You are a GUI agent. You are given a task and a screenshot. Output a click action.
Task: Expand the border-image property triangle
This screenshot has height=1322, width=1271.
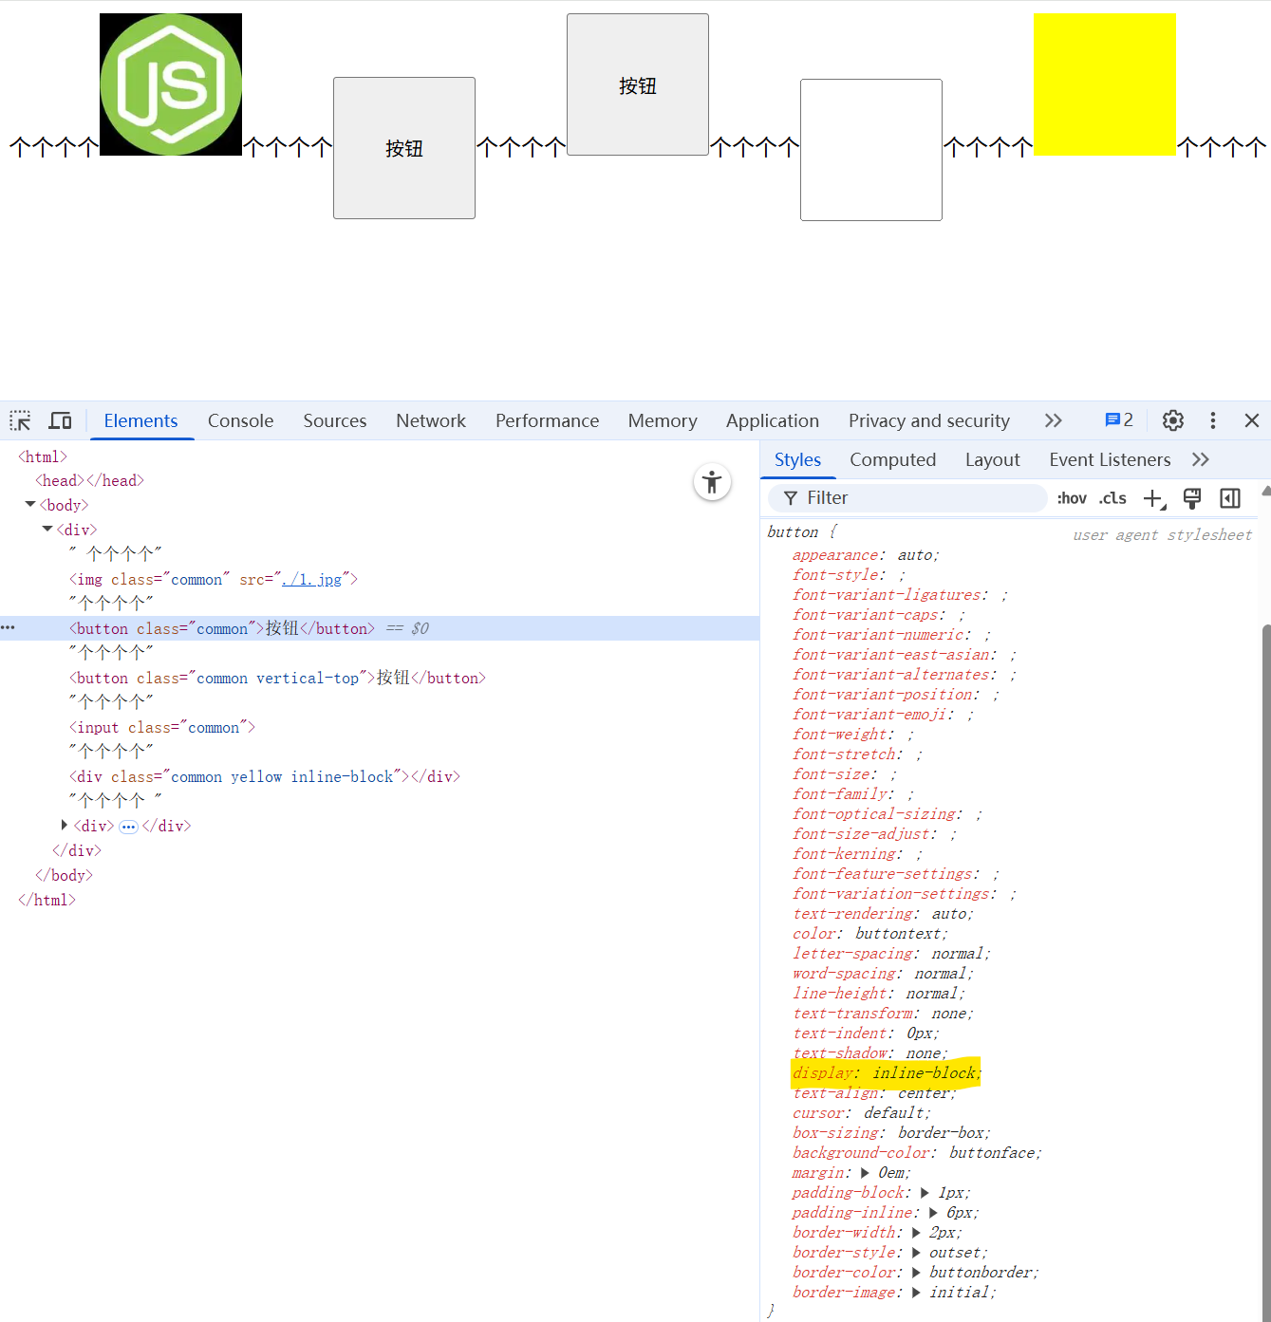(x=916, y=1292)
